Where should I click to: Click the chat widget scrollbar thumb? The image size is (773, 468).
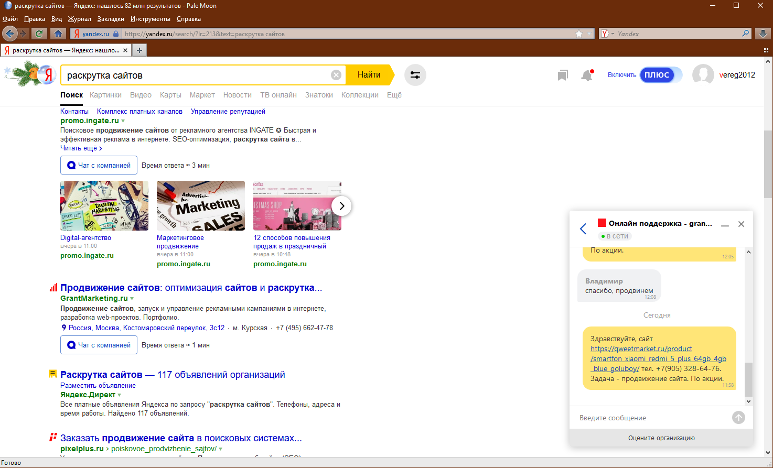pyautogui.click(x=748, y=379)
